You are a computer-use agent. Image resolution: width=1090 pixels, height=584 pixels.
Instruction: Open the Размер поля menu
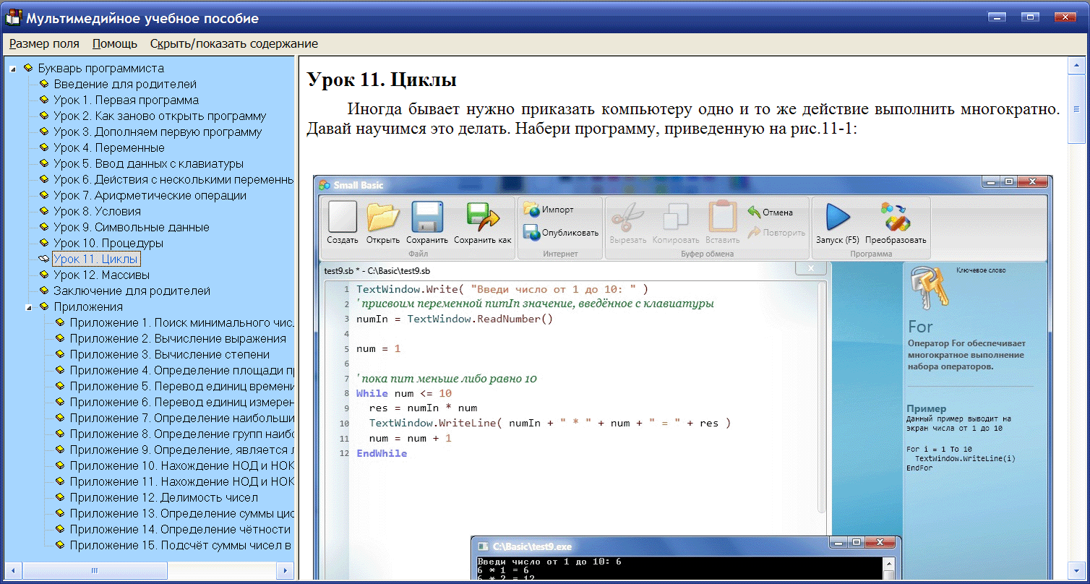[x=43, y=43]
